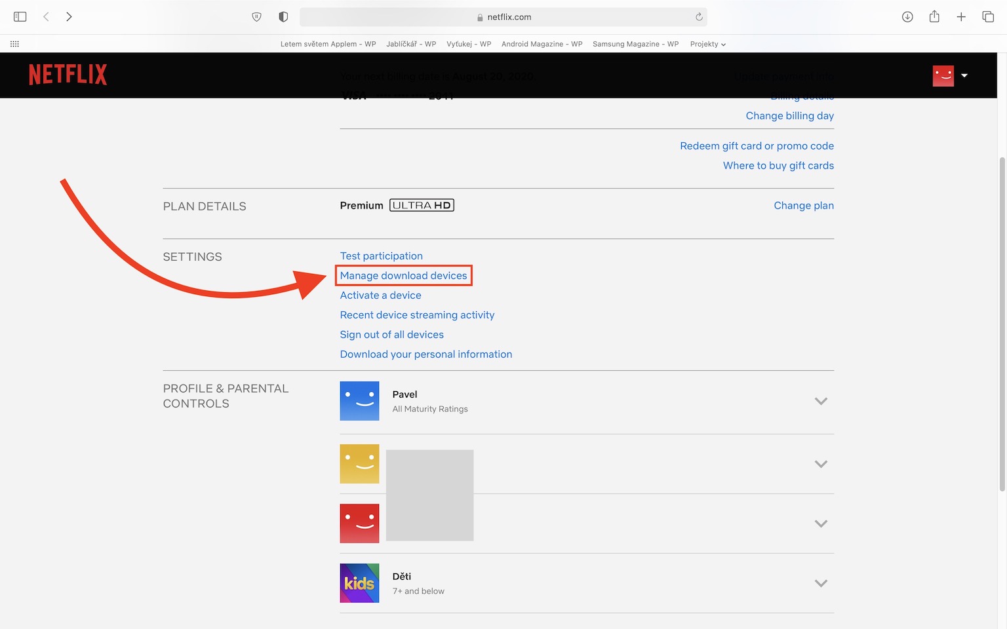Go forward with the navigation arrow

pyautogui.click(x=69, y=17)
